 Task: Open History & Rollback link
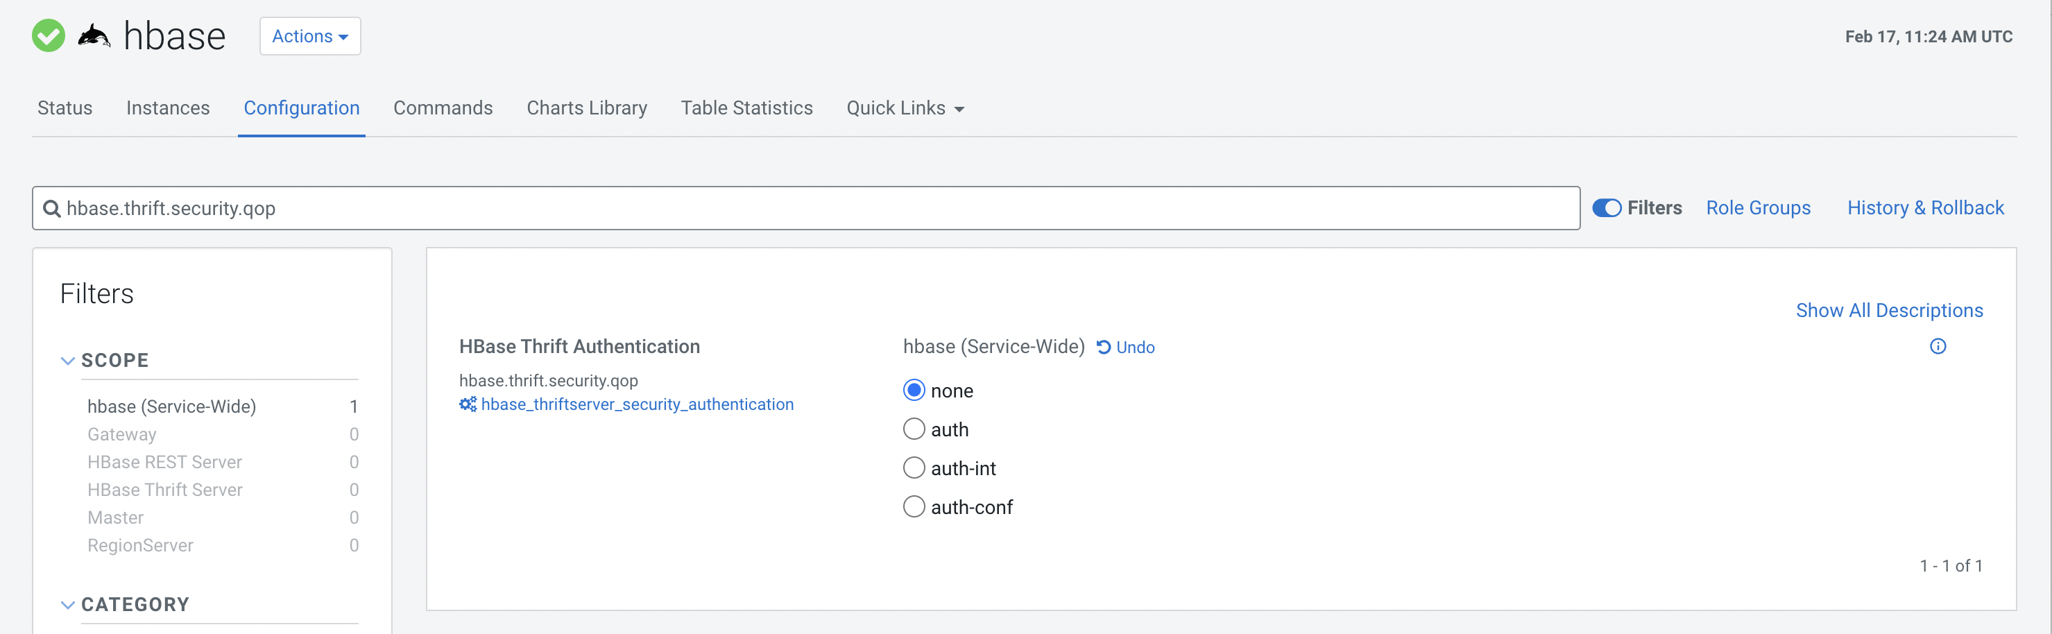pos(1924,208)
